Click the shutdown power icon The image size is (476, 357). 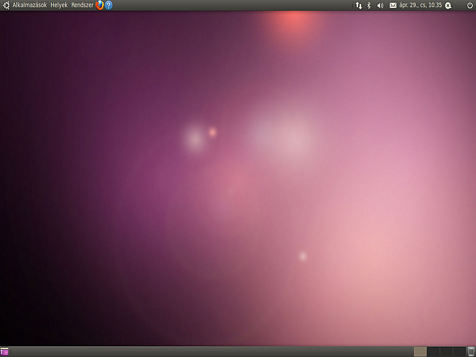point(469,5)
